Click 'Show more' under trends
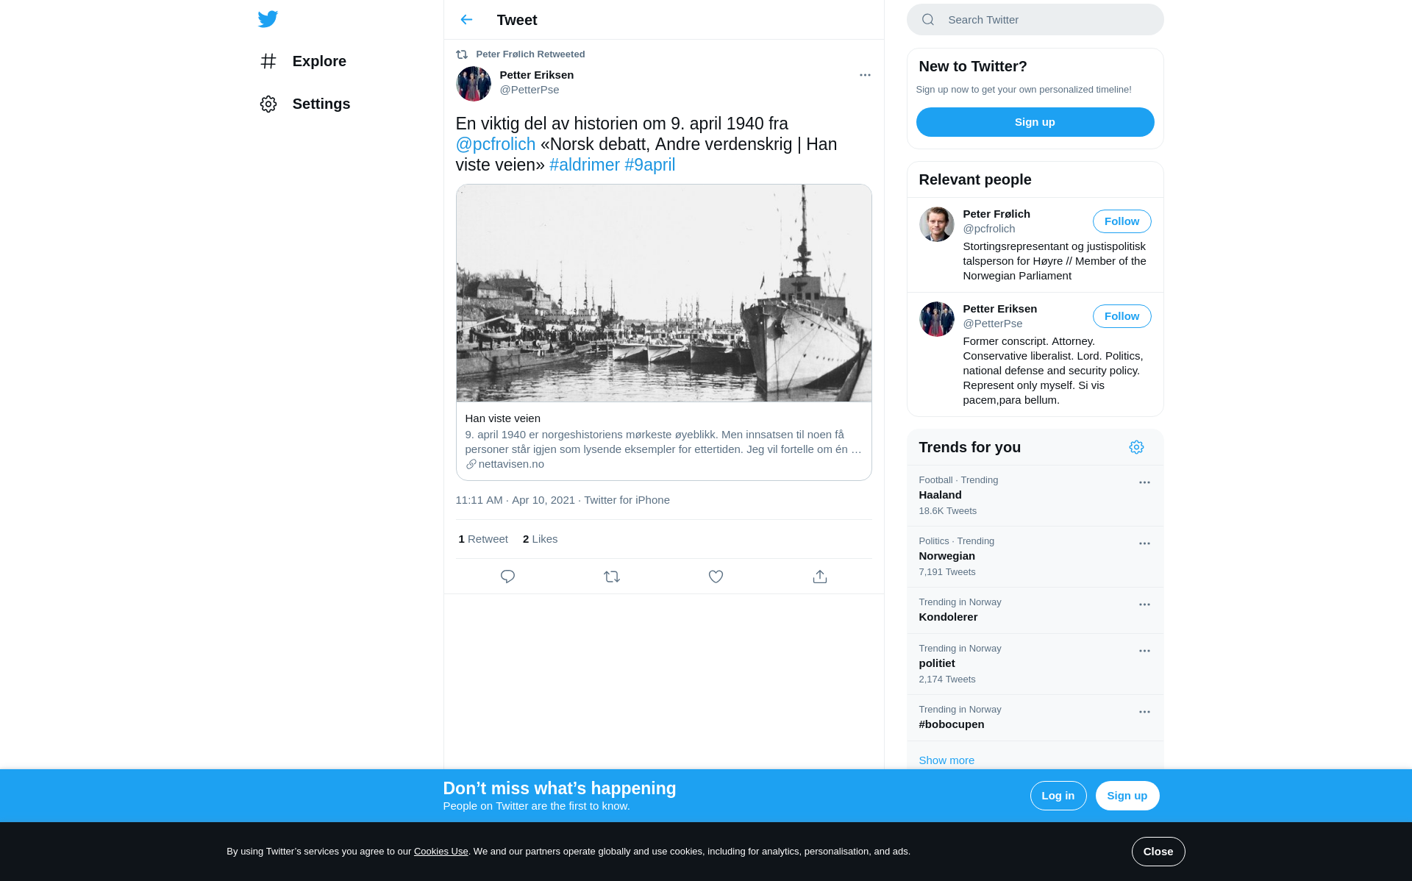This screenshot has width=1412, height=881. [946, 760]
